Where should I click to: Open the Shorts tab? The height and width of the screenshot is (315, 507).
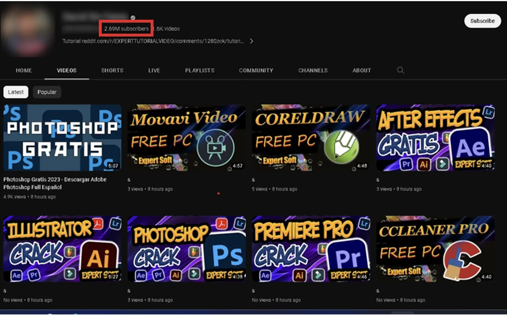pos(112,70)
